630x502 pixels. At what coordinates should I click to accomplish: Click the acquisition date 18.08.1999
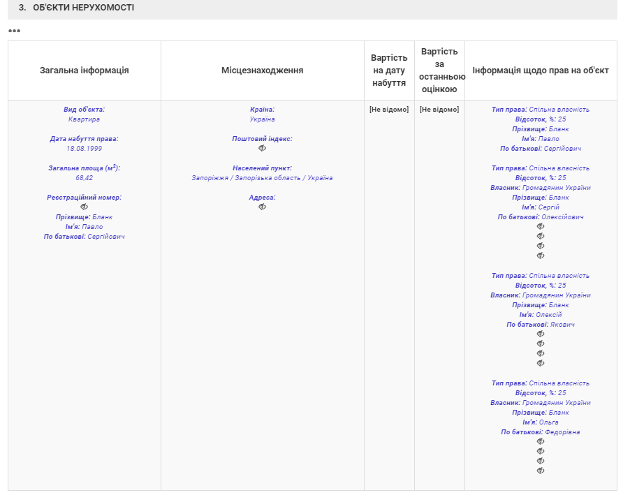[84, 149]
